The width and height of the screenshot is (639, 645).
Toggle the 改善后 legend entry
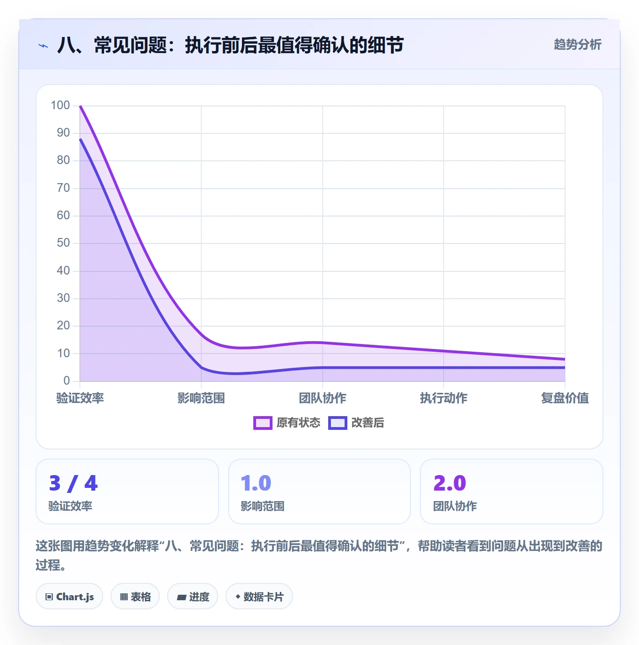(x=356, y=423)
